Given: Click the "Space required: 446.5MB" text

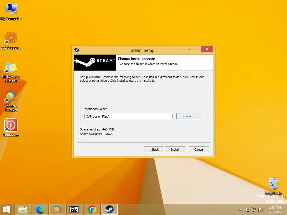Looking at the screenshot, I should [x=97, y=129].
